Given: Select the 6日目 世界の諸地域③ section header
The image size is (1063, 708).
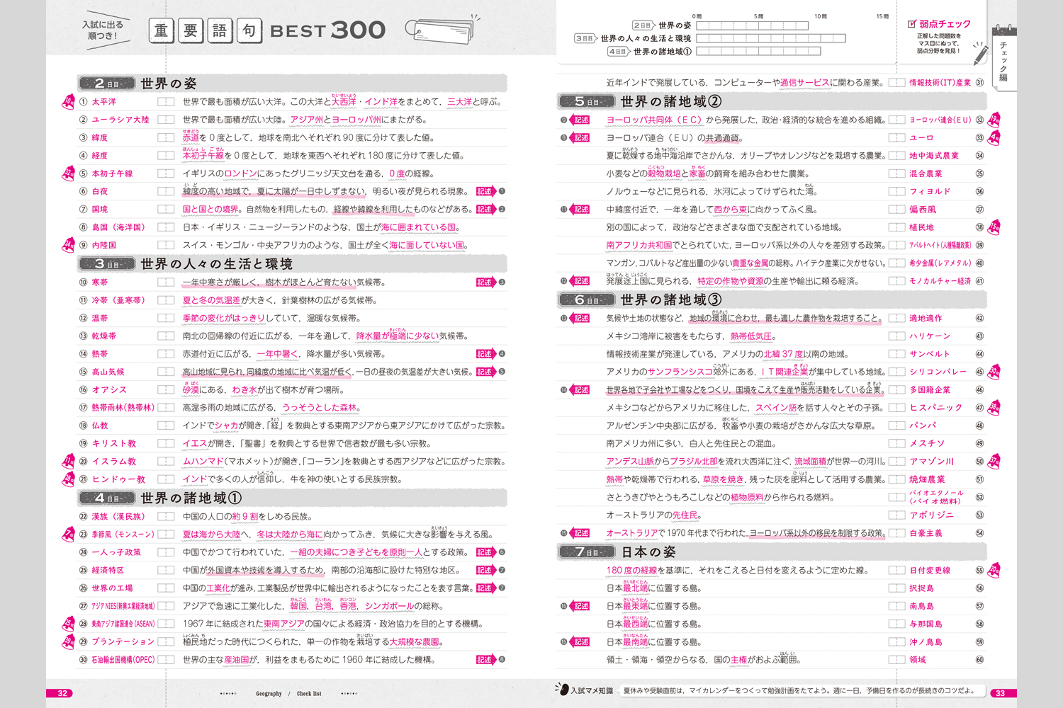Looking at the screenshot, I should point(772,299).
